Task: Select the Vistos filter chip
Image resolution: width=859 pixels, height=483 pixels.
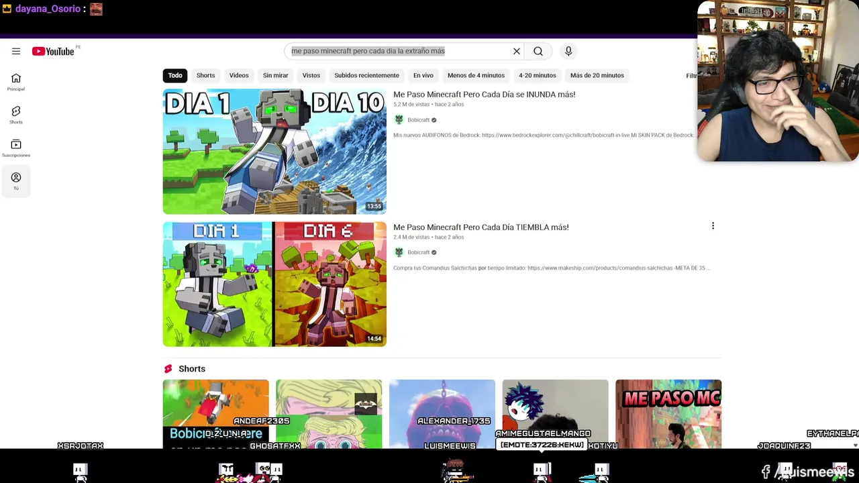Action: pyautogui.click(x=311, y=75)
